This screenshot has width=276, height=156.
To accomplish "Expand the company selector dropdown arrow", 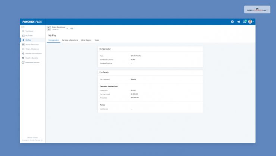I will [67, 28].
